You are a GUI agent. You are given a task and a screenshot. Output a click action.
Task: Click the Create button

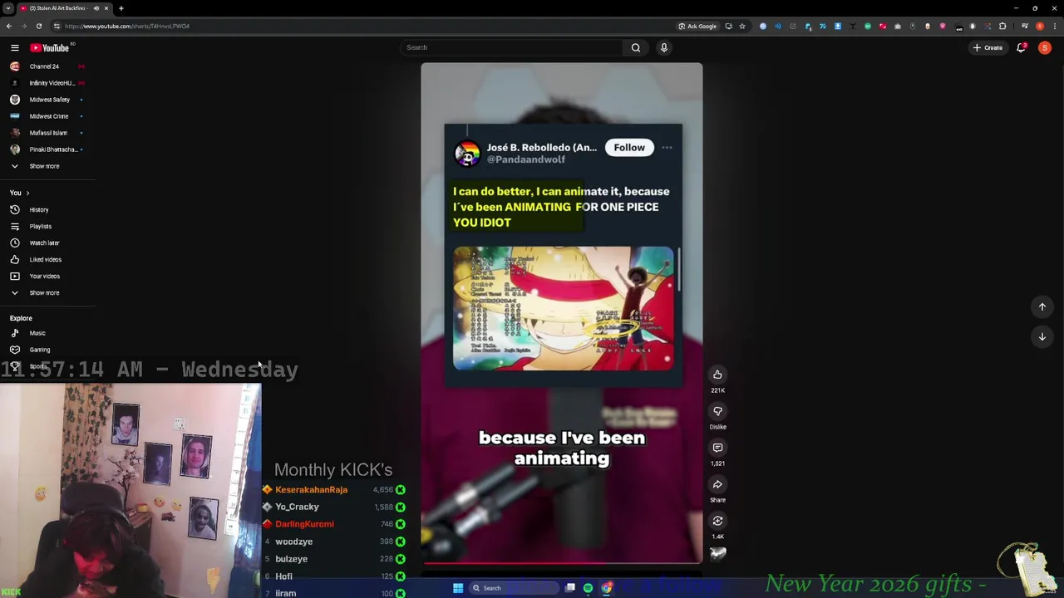[988, 47]
